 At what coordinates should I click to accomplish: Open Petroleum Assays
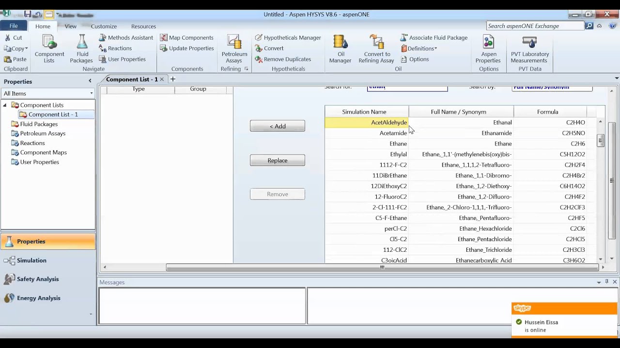coord(234,48)
